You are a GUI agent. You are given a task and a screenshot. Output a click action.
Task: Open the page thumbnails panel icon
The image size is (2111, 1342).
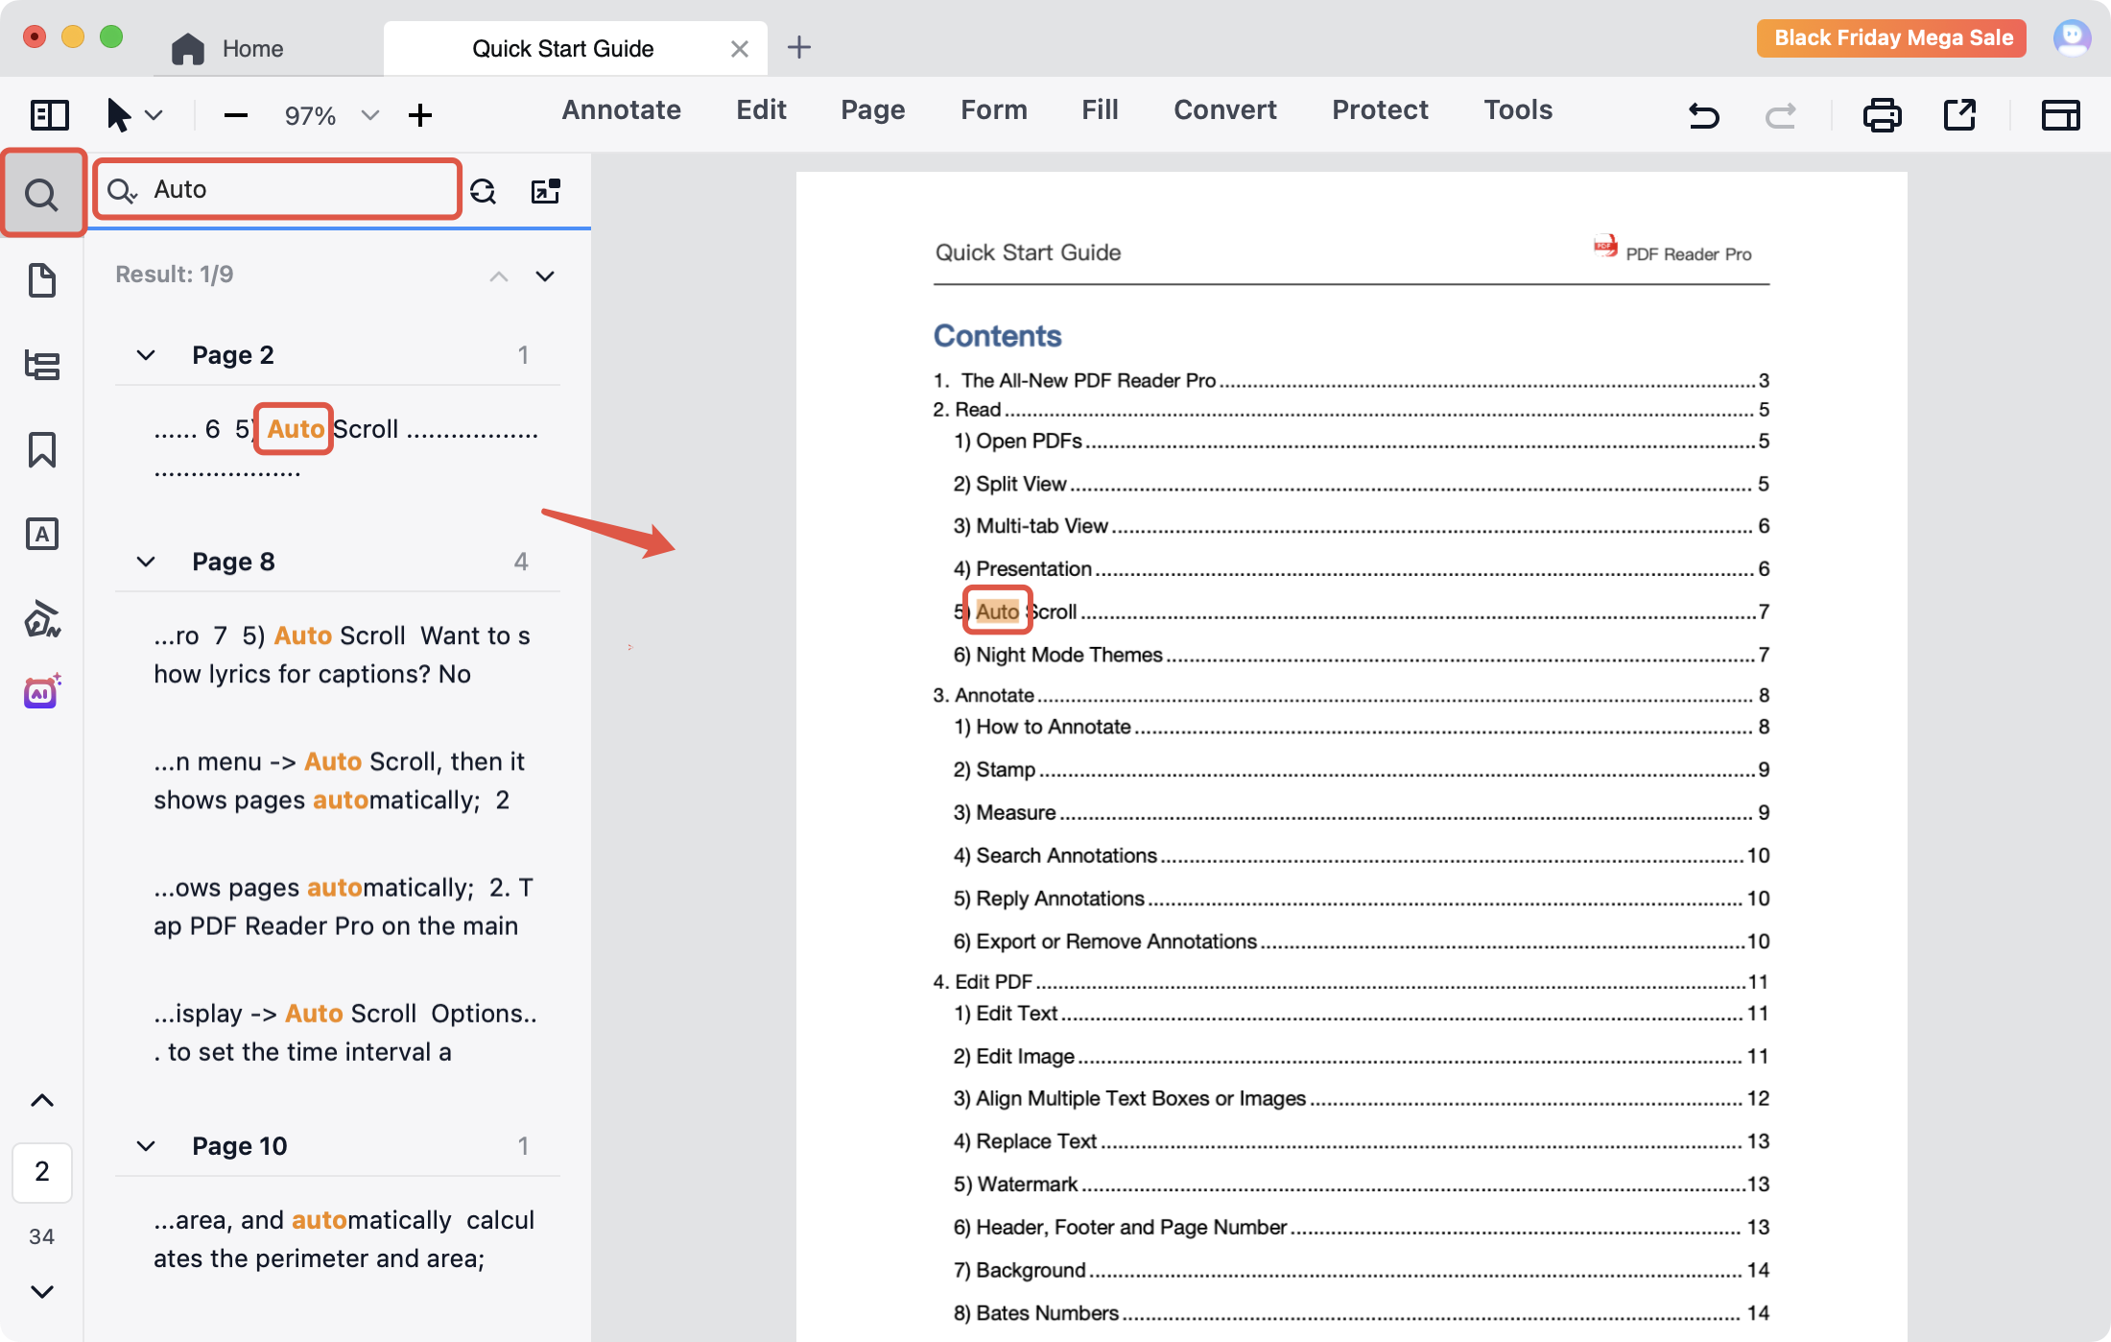pos(42,280)
